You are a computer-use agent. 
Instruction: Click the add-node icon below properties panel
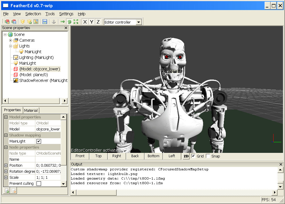pos(7,191)
